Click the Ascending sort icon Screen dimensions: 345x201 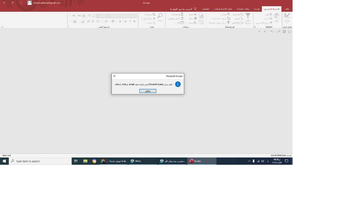click(x=241, y=14)
